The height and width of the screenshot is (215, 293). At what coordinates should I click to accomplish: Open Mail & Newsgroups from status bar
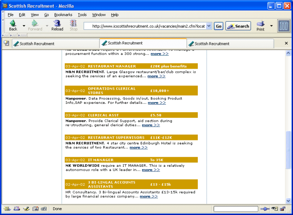[16, 209]
